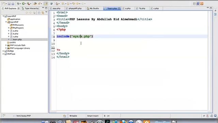
Task: Click Collapse All in PHP Explorer toolbar
Action: pos(39,13)
